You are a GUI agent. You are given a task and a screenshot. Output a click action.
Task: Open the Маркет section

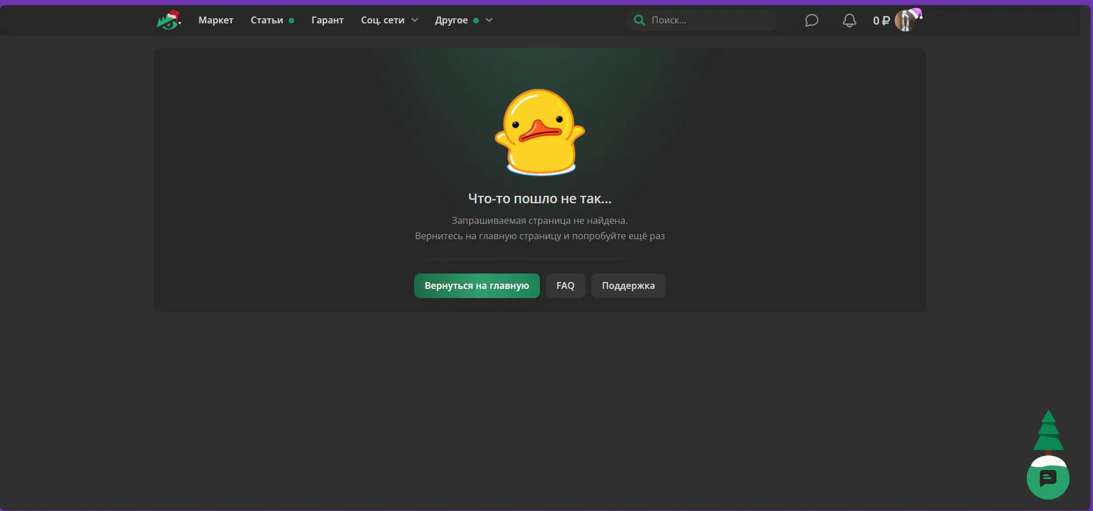point(215,21)
